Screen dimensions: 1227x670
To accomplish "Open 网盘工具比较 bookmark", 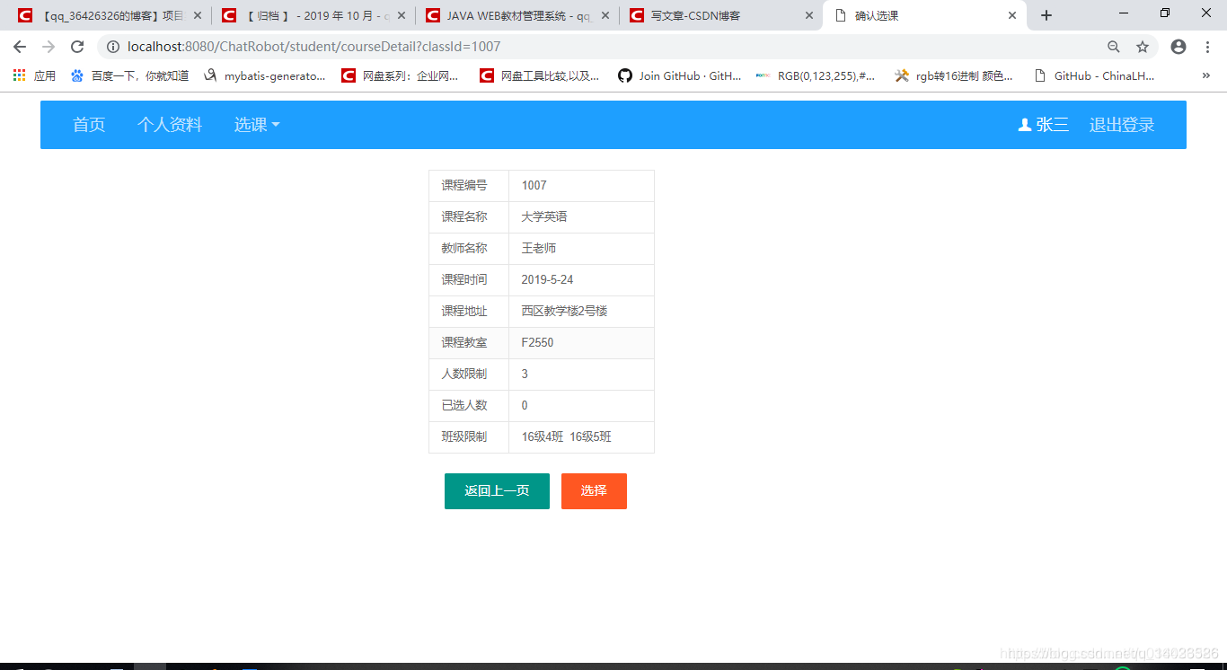I will coord(540,76).
